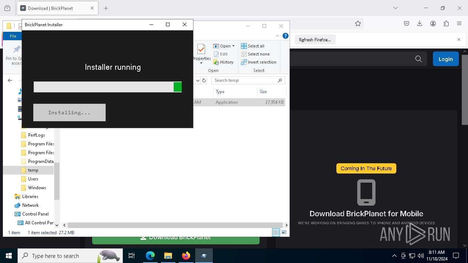Image resolution: width=468 pixels, height=263 pixels.
Task: Collapse the Explorer ribbon chevron
Action: coord(278,36)
